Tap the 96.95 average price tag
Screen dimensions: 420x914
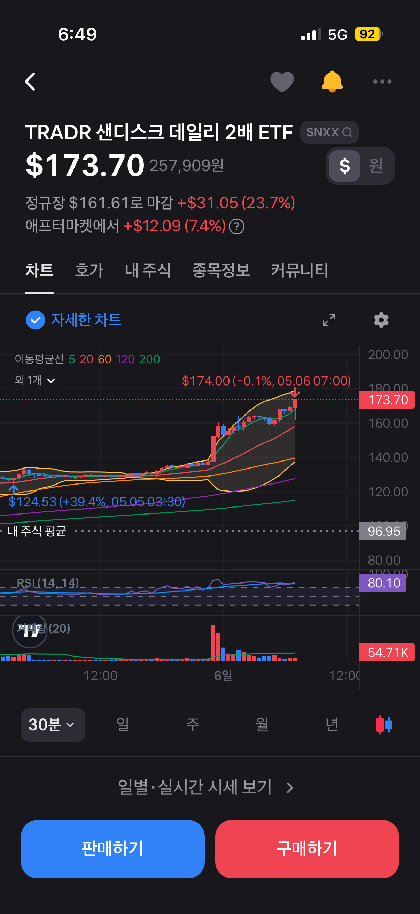pyautogui.click(x=383, y=531)
